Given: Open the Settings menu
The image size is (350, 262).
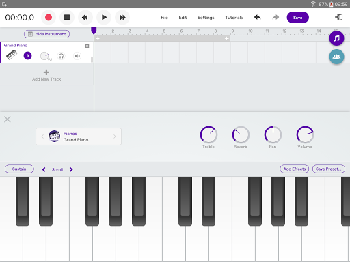Looking at the screenshot, I should click(206, 18).
